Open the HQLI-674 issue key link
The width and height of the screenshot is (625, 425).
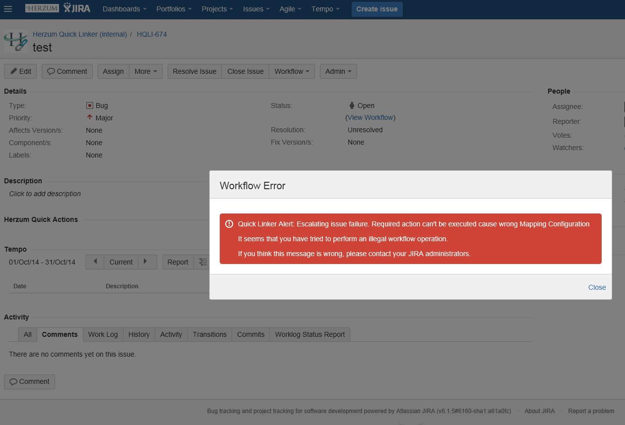click(152, 34)
